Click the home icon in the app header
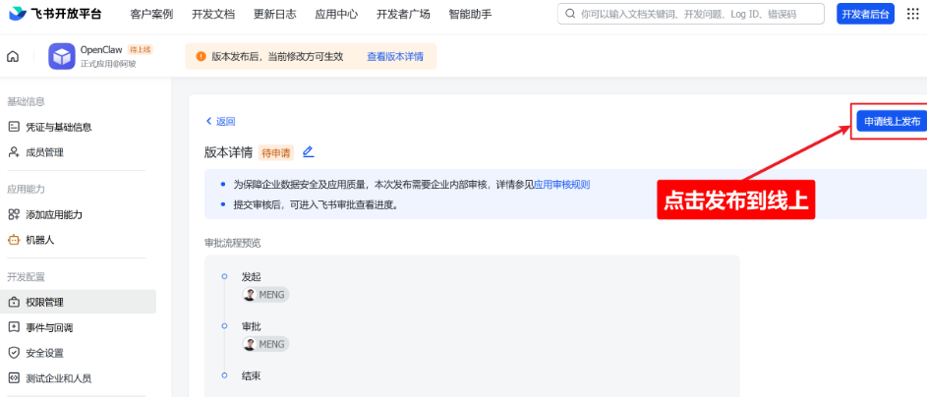The image size is (927, 400). (x=13, y=57)
